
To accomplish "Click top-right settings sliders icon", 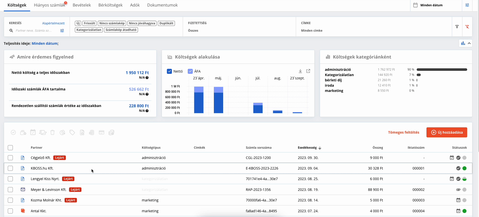I will pyautogui.click(x=467, y=5).
